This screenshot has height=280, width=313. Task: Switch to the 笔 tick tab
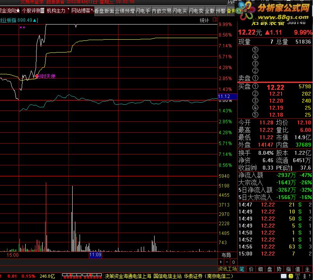coord(242,269)
